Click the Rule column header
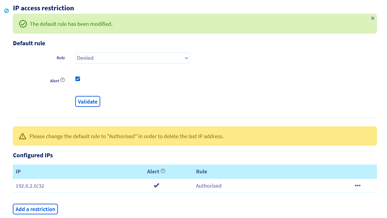This screenshot has height=218, width=387. 201,172
